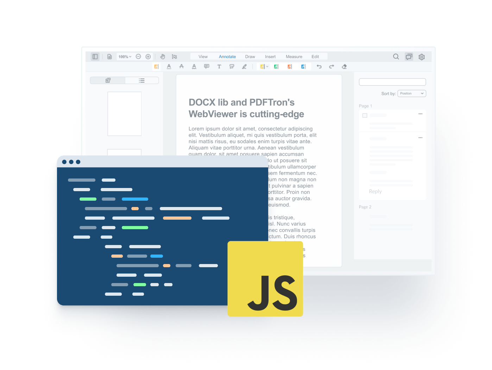Viewport: 492px width, 370px height.
Task: Tick the first comment's checkbox
Action: (365, 115)
